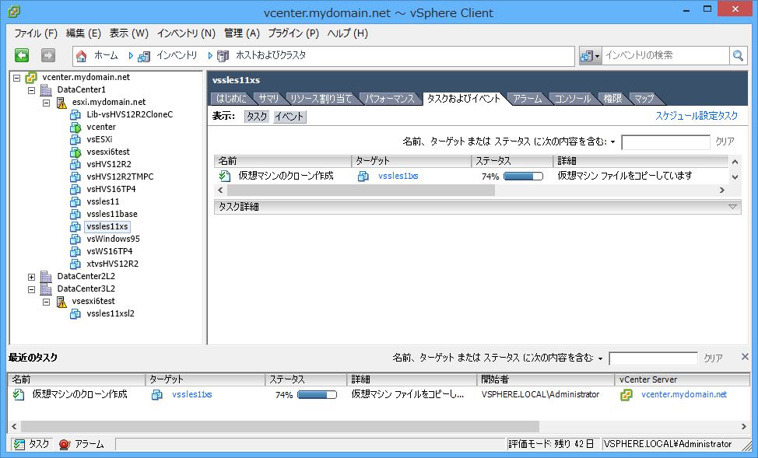Click the recent tasks horizontal scrollbar

coord(280,427)
